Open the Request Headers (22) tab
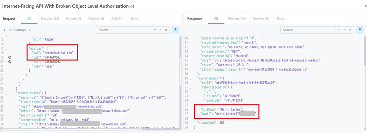The height and width of the screenshot is (133, 367). [50, 19]
